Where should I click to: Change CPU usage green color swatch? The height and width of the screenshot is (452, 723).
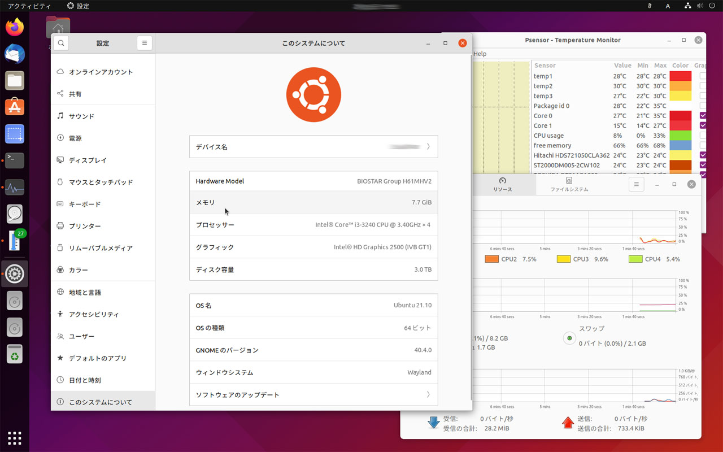681,135
